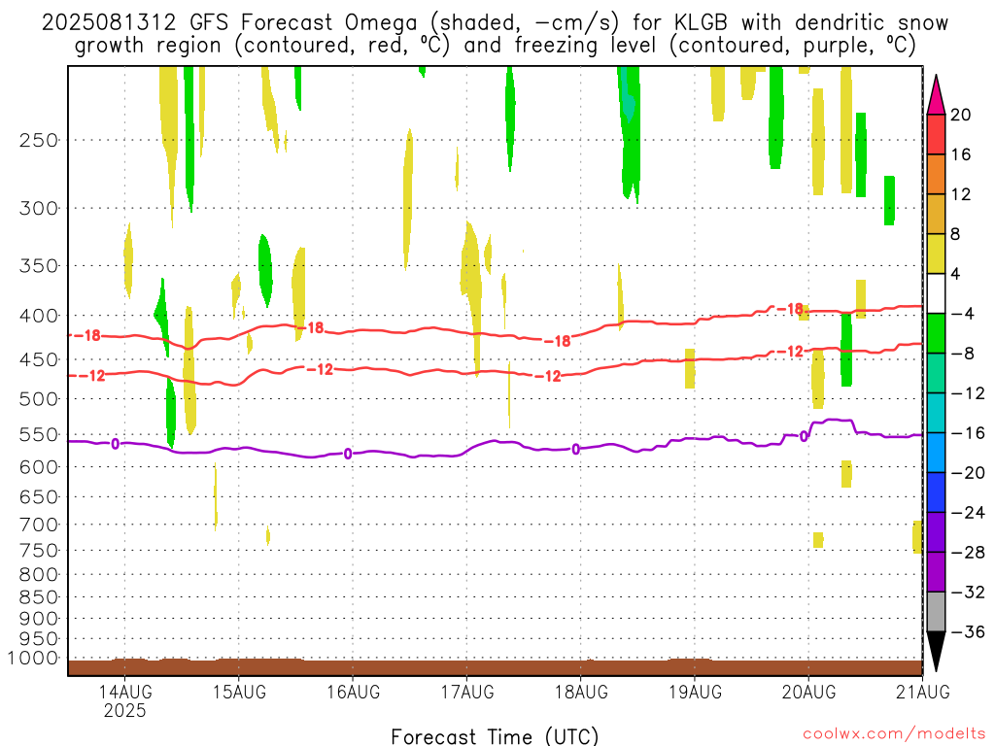995x746 pixels.
Task: Click the first line of the chart title
Action: click(495, 23)
